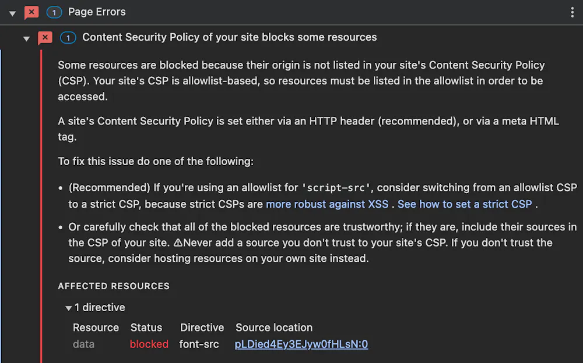
Task: Open source location pLDied4Ey3EJyw0fHLsN:0 link
Action: [x=301, y=344]
